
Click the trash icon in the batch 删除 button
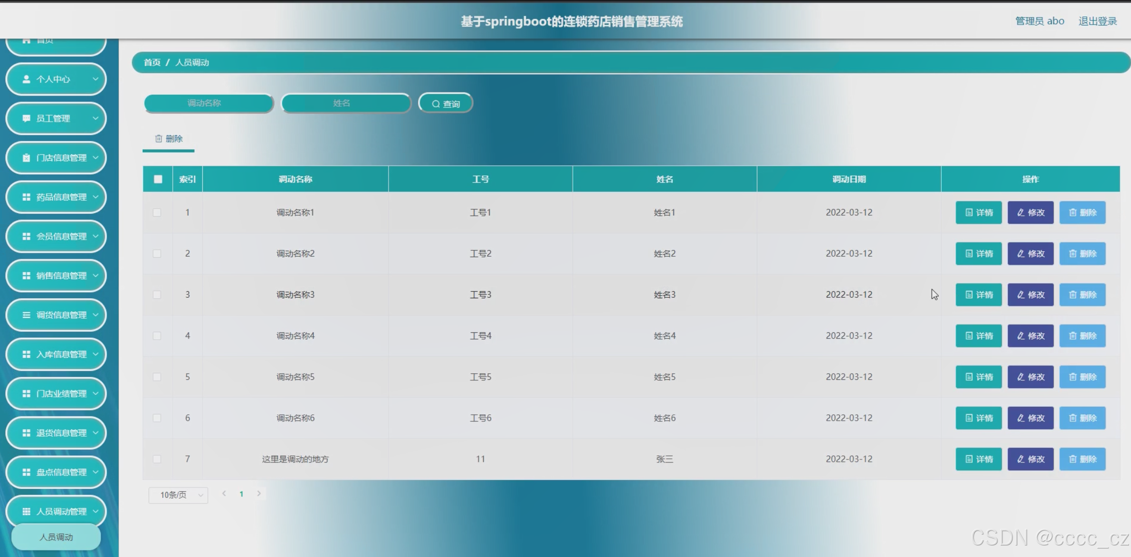pos(159,139)
